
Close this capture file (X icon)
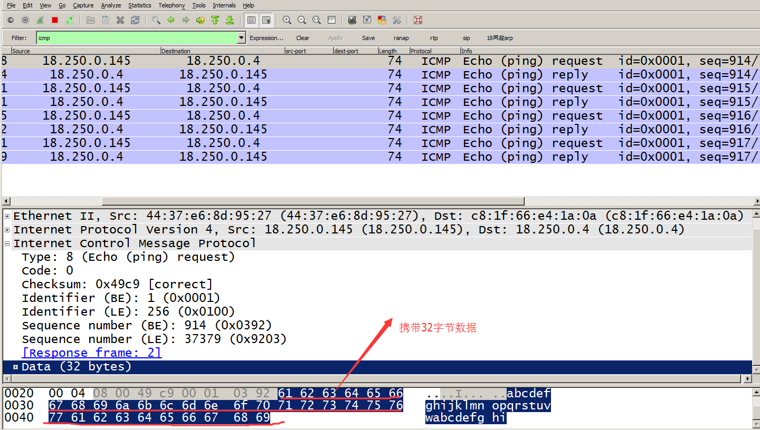pyautogui.click(x=120, y=20)
